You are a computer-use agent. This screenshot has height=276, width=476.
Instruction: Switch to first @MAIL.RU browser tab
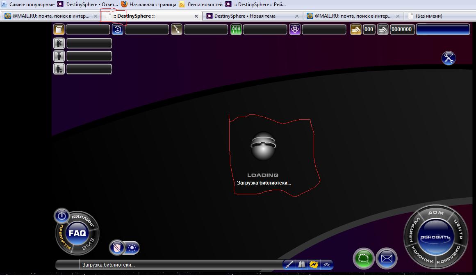coord(51,16)
